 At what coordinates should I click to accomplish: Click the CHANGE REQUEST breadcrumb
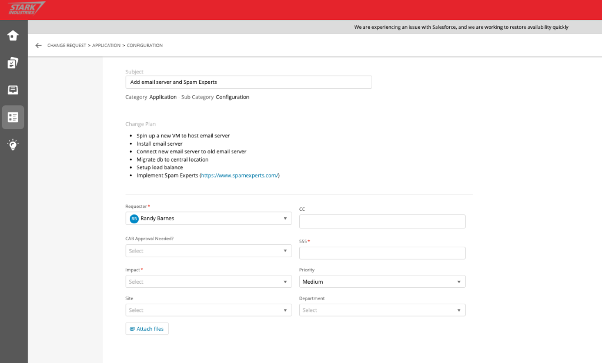[x=67, y=45]
